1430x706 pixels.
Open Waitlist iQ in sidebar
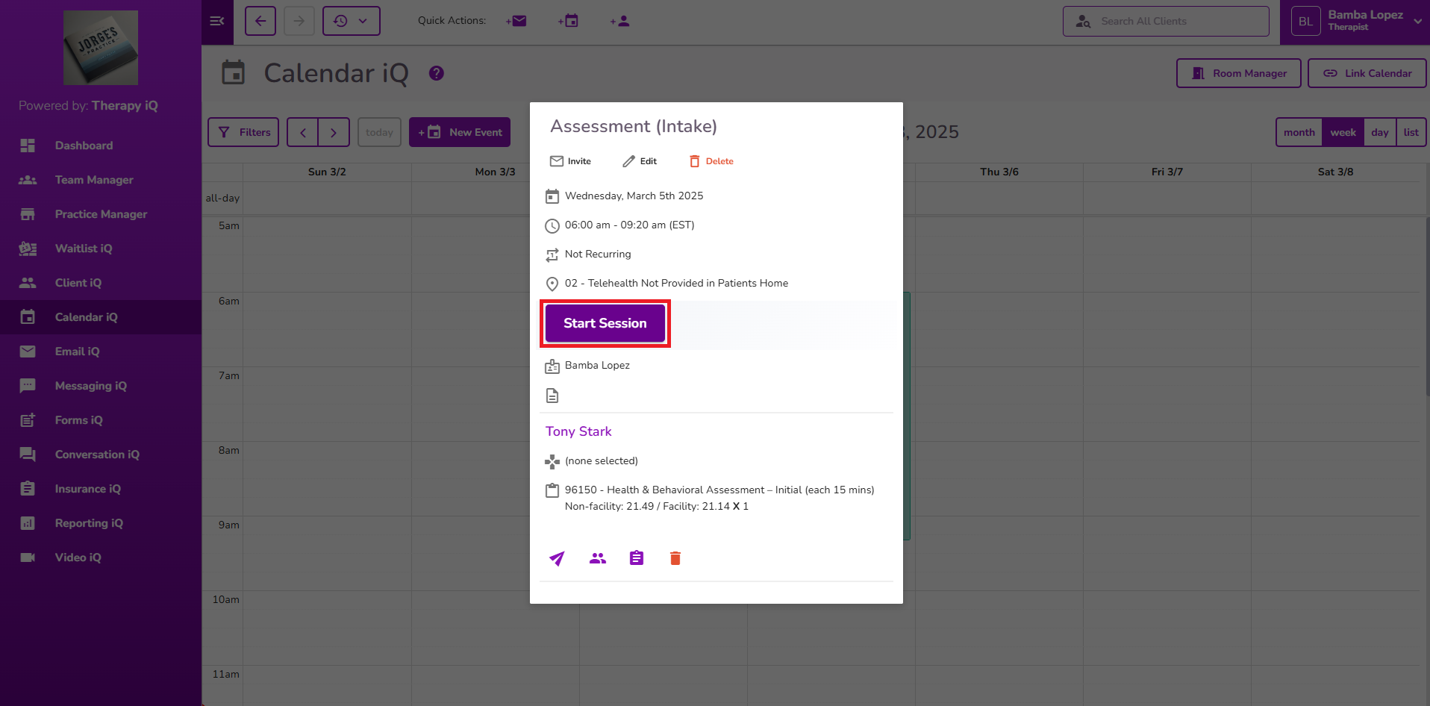[101, 249]
